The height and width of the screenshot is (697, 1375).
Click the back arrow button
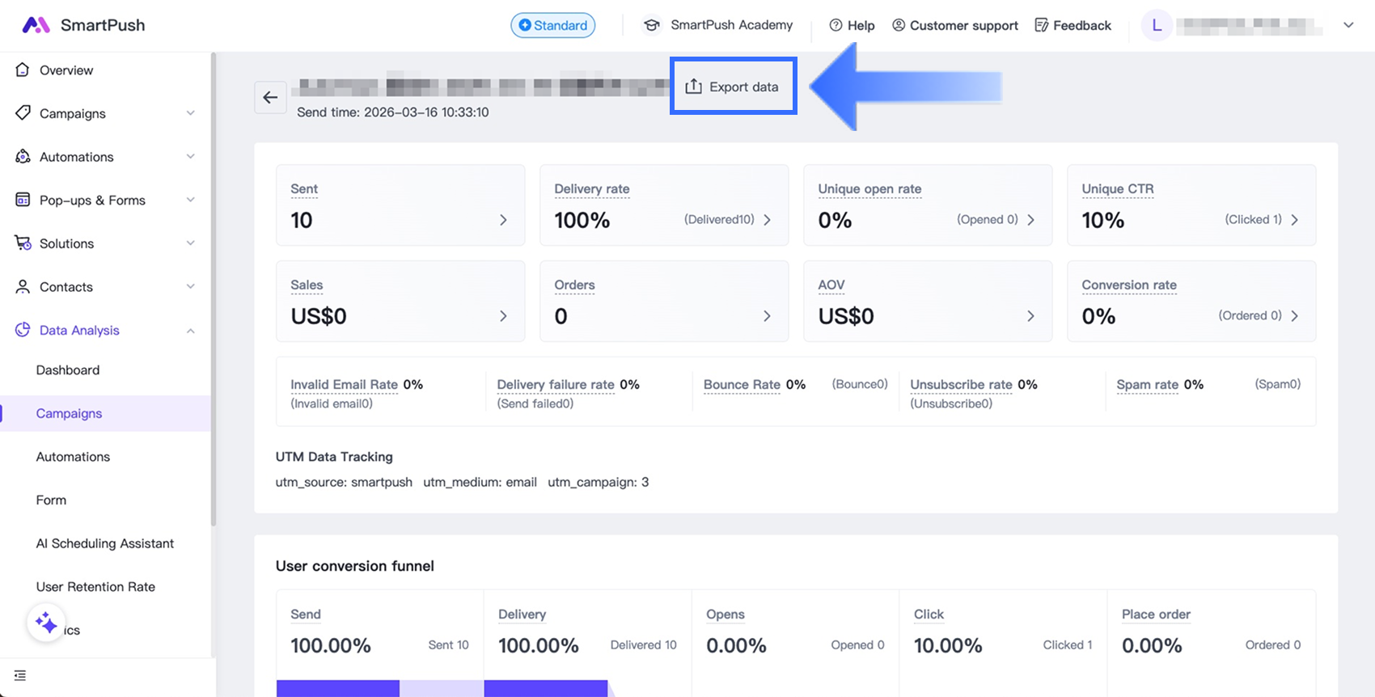tap(270, 98)
